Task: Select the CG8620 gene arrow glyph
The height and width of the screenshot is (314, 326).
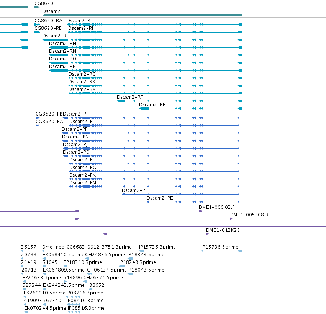Action: (37, 7)
